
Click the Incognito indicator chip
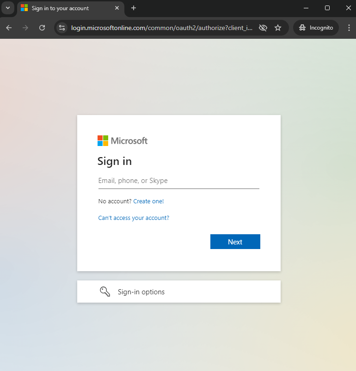[316, 28]
